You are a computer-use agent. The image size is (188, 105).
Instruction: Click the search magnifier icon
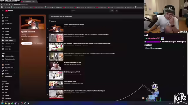point(112,11)
